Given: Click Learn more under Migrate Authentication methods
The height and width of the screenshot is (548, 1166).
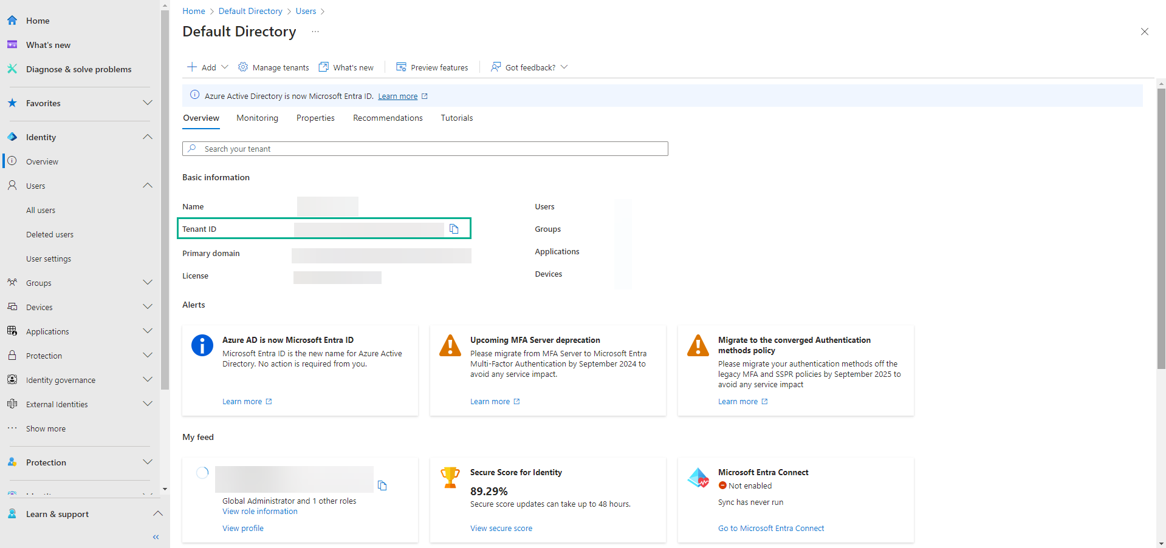Looking at the screenshot, I should 738,402.
